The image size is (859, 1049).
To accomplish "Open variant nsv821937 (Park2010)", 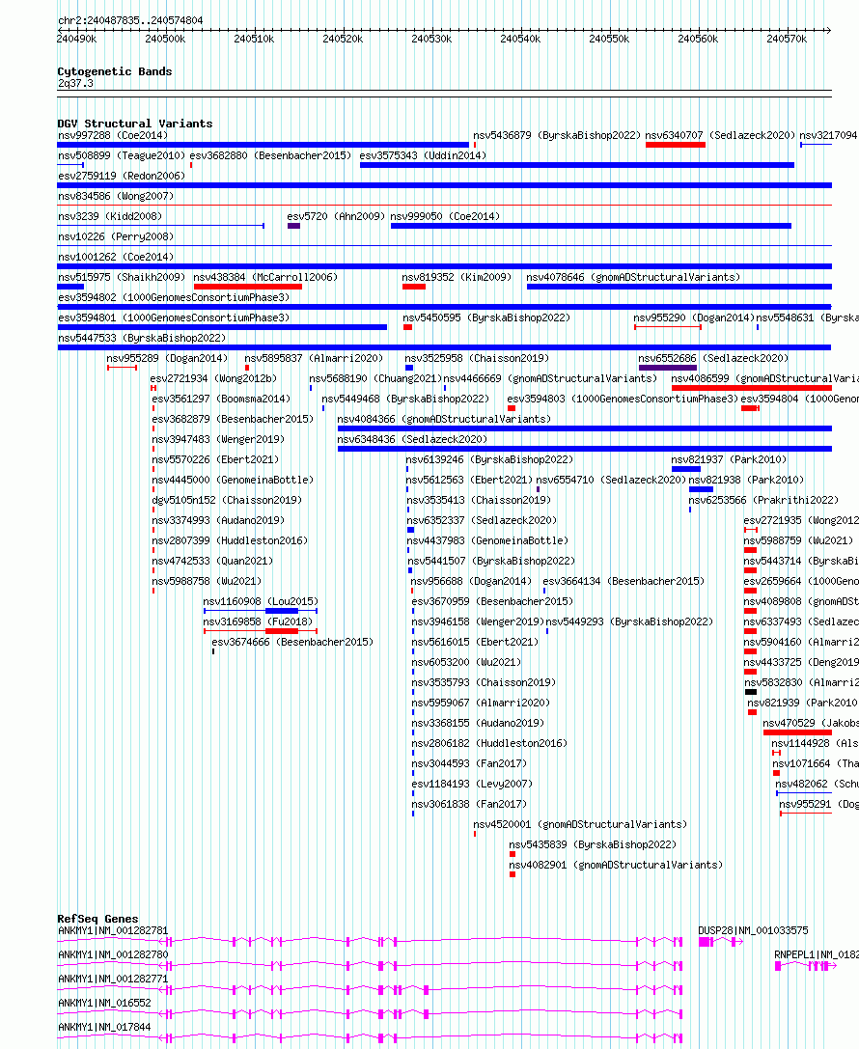I will click(730, 459).
